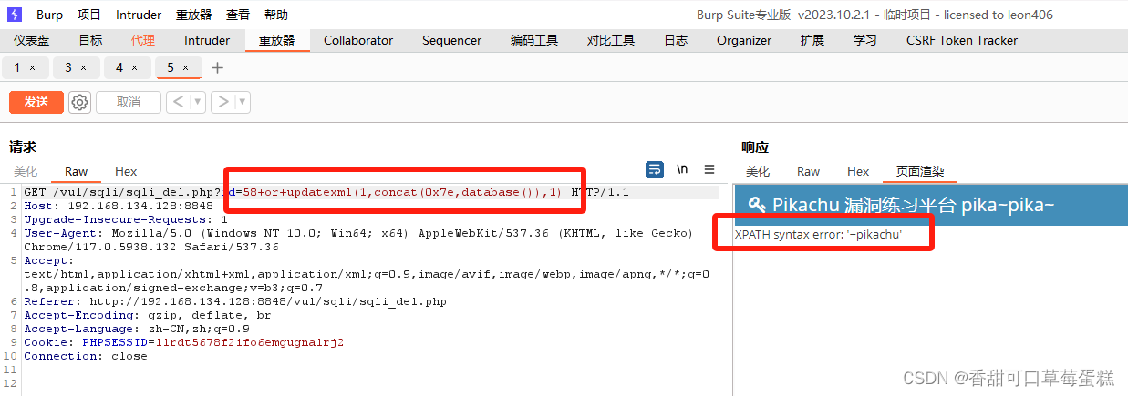This screenshot has width=1128, height=396.
Task: Switch request view to Hex
Action: click(126, 171)
